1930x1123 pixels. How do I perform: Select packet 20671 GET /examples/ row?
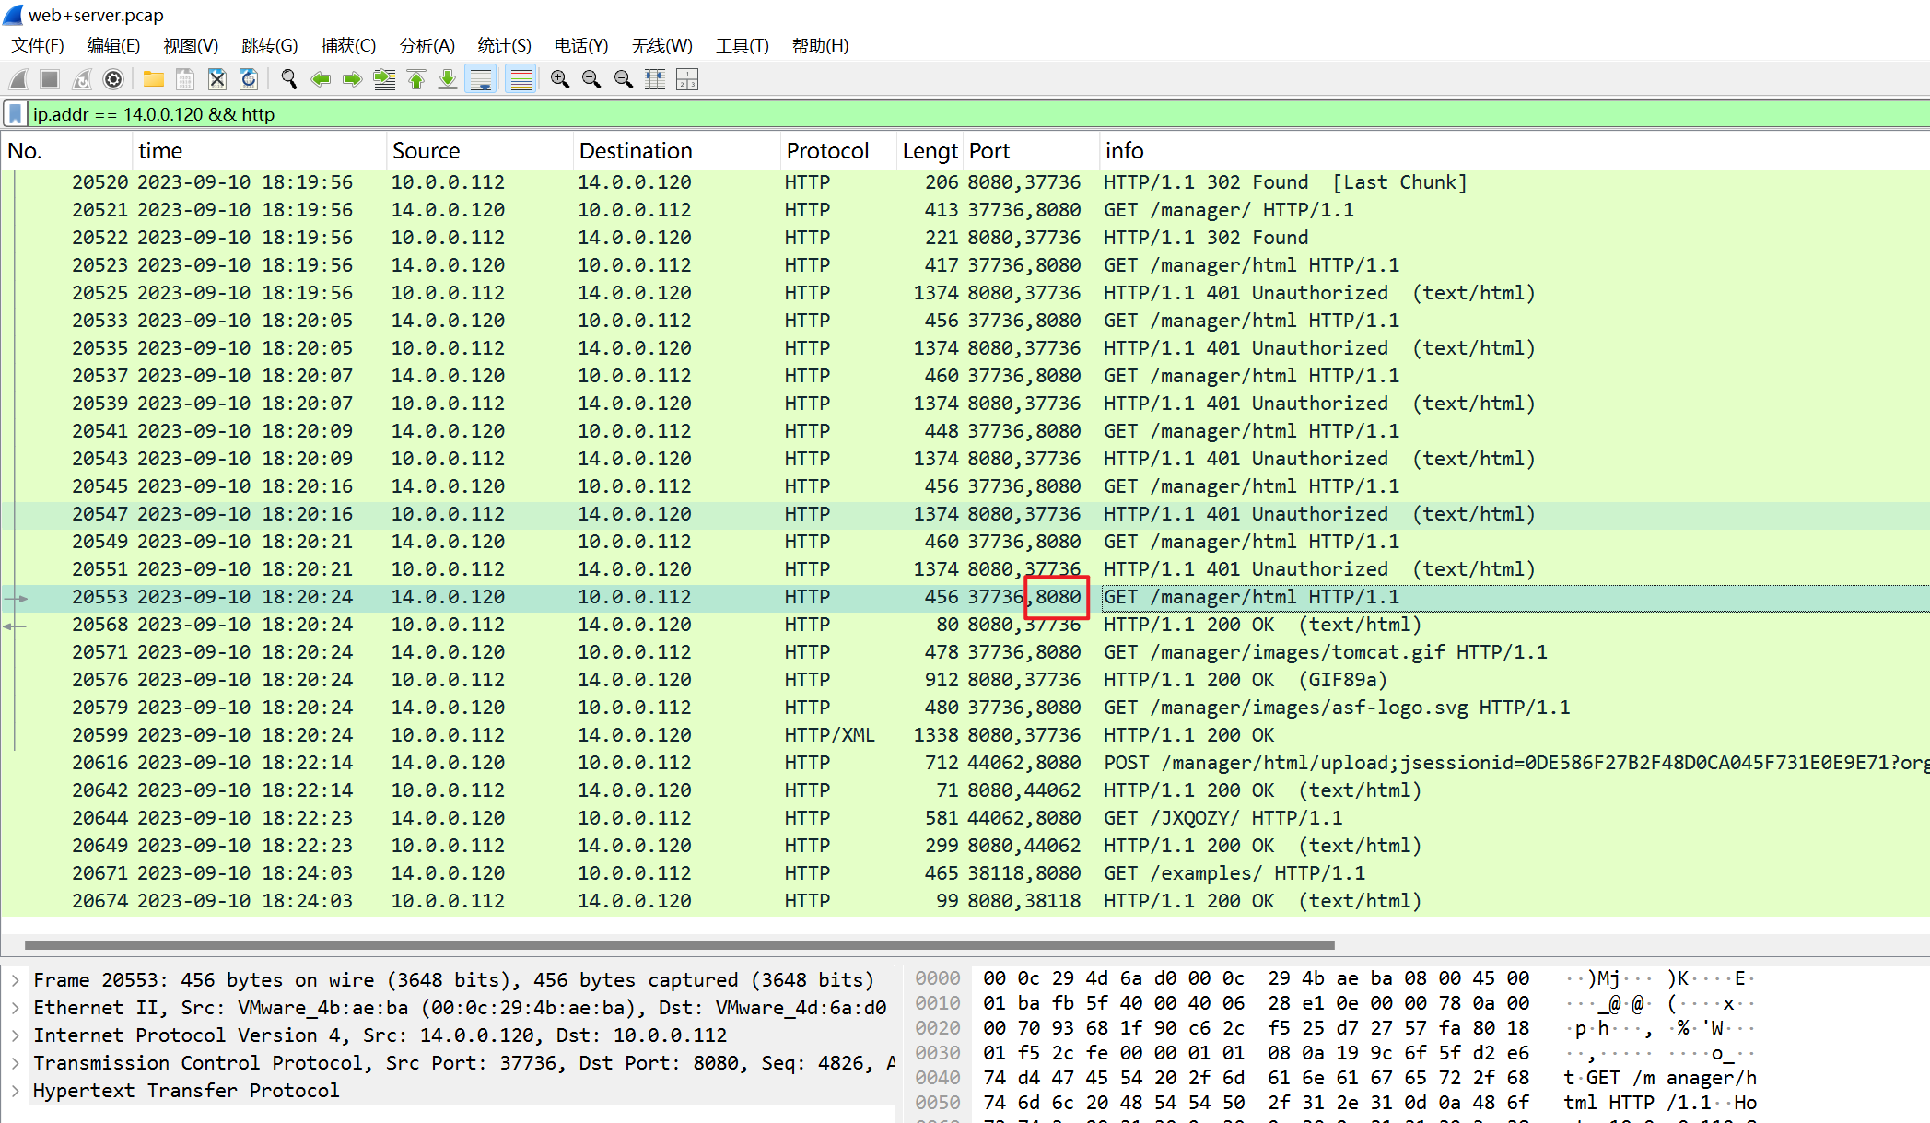(x=965, y=873)
